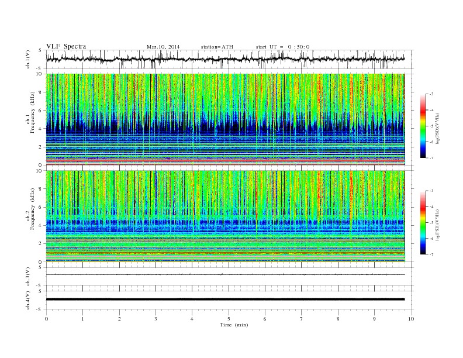Click the time axis tick label "7"
463x358 pixels.
point(302,319)
